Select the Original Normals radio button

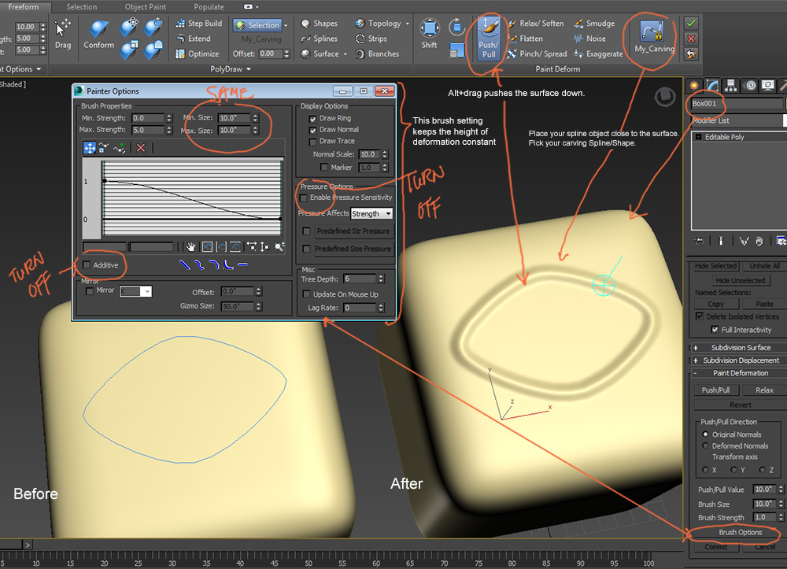706,434
